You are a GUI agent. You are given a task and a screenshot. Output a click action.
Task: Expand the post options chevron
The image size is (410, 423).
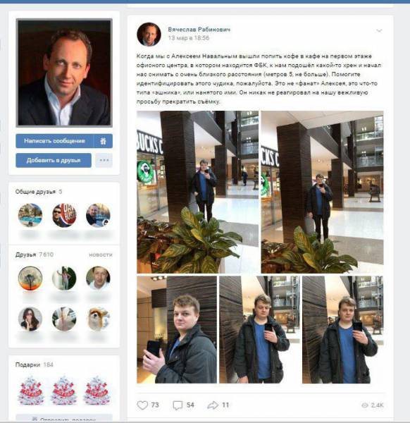pos(379,31)
